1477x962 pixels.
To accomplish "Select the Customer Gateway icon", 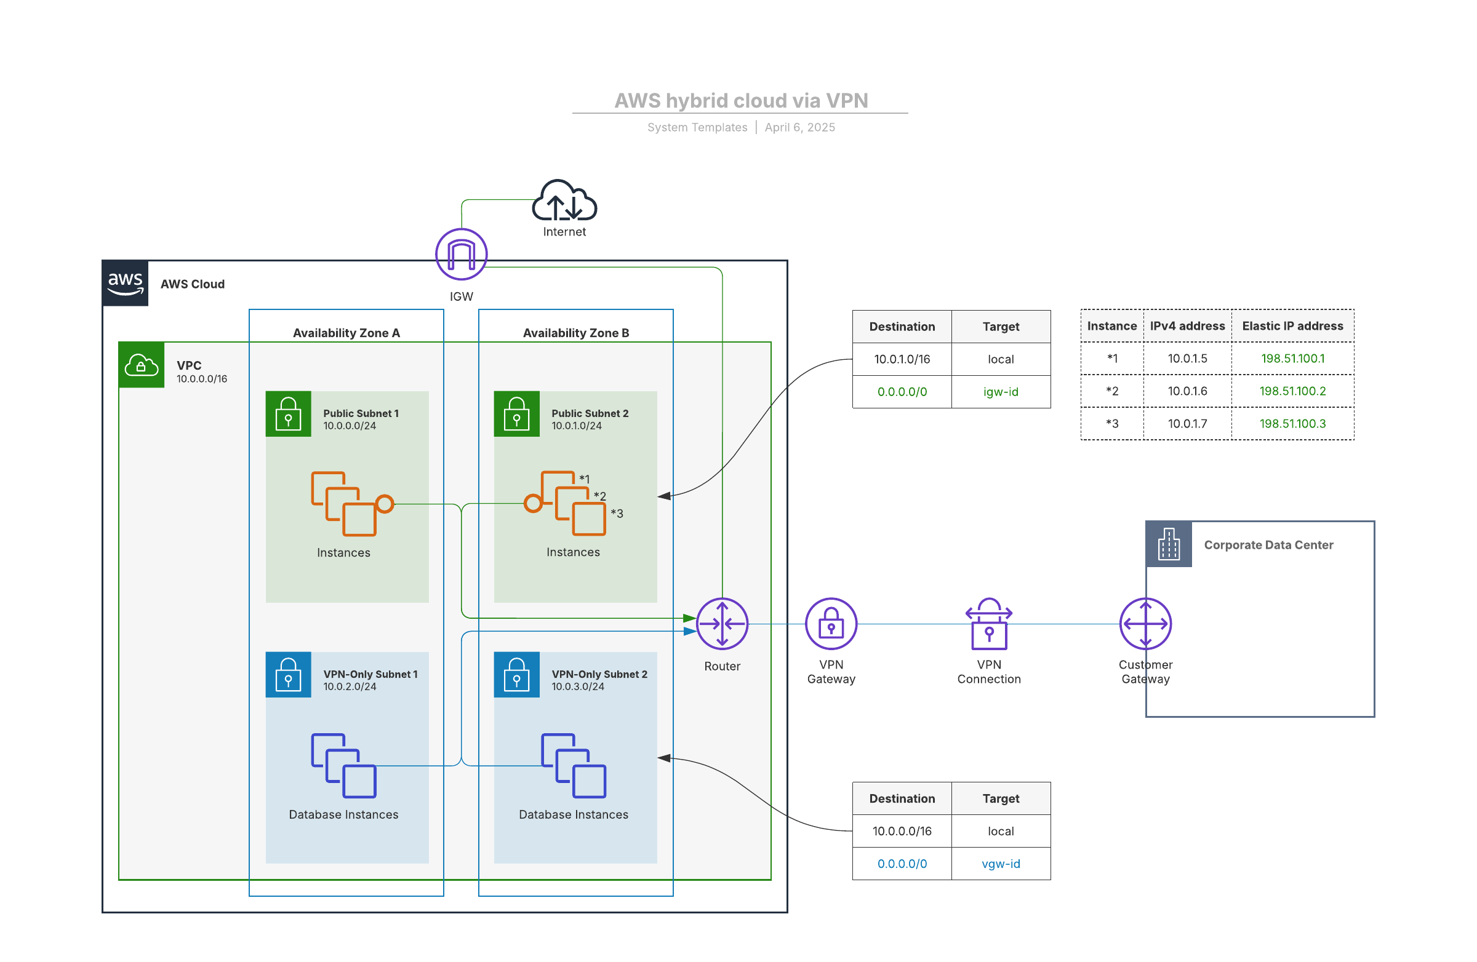I will (x=1145, y=623).
